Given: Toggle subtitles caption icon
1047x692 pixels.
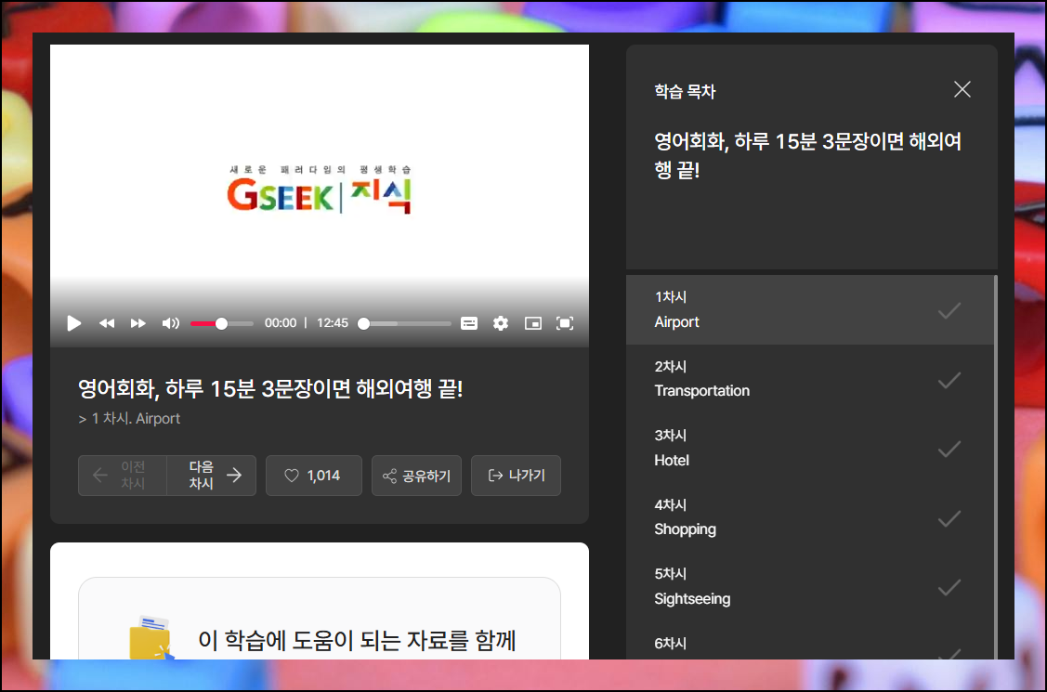Looking at the screenshot, I should [x=469, y=323].
